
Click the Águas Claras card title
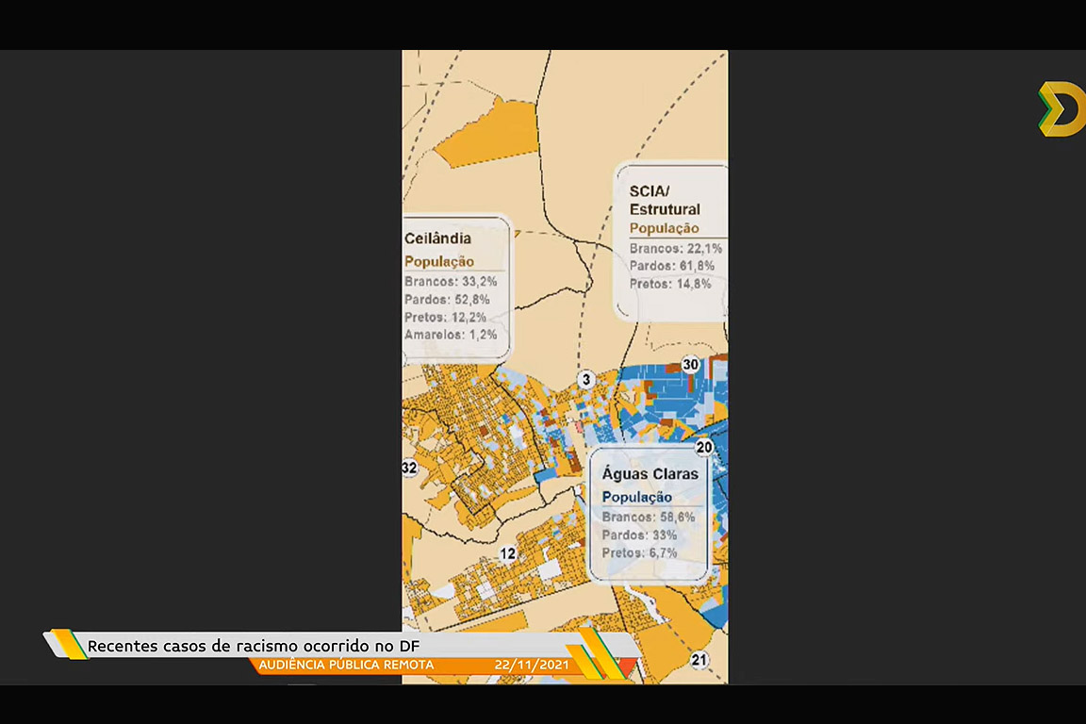click(x=650, y=474)
